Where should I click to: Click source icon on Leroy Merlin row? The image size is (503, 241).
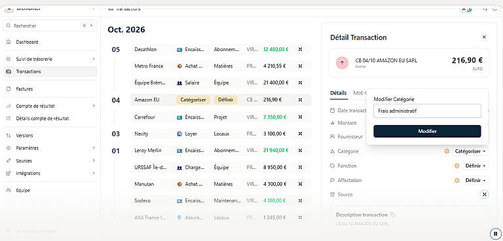point(300,151)
